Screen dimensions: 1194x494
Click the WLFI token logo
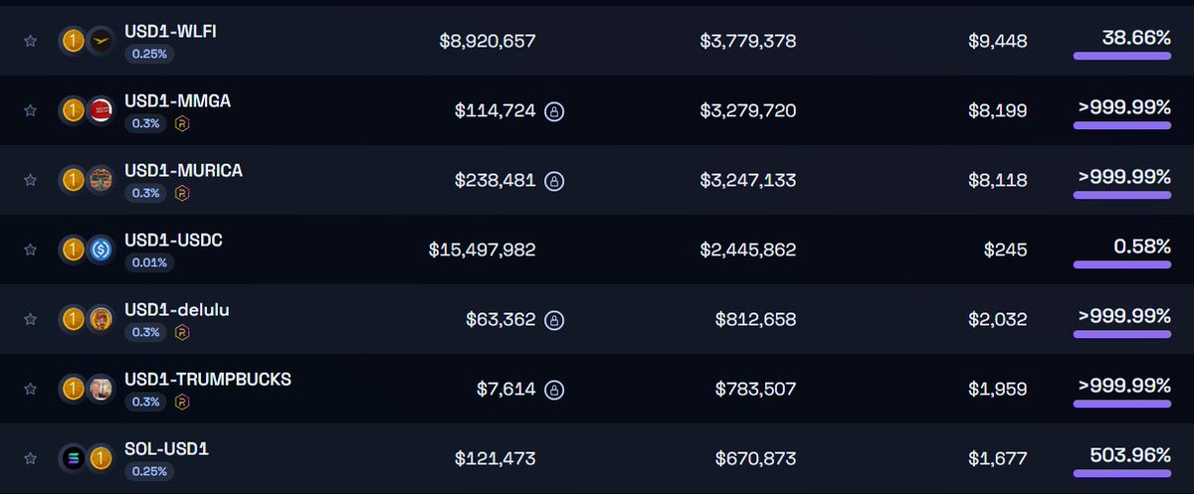coord(100,42)
